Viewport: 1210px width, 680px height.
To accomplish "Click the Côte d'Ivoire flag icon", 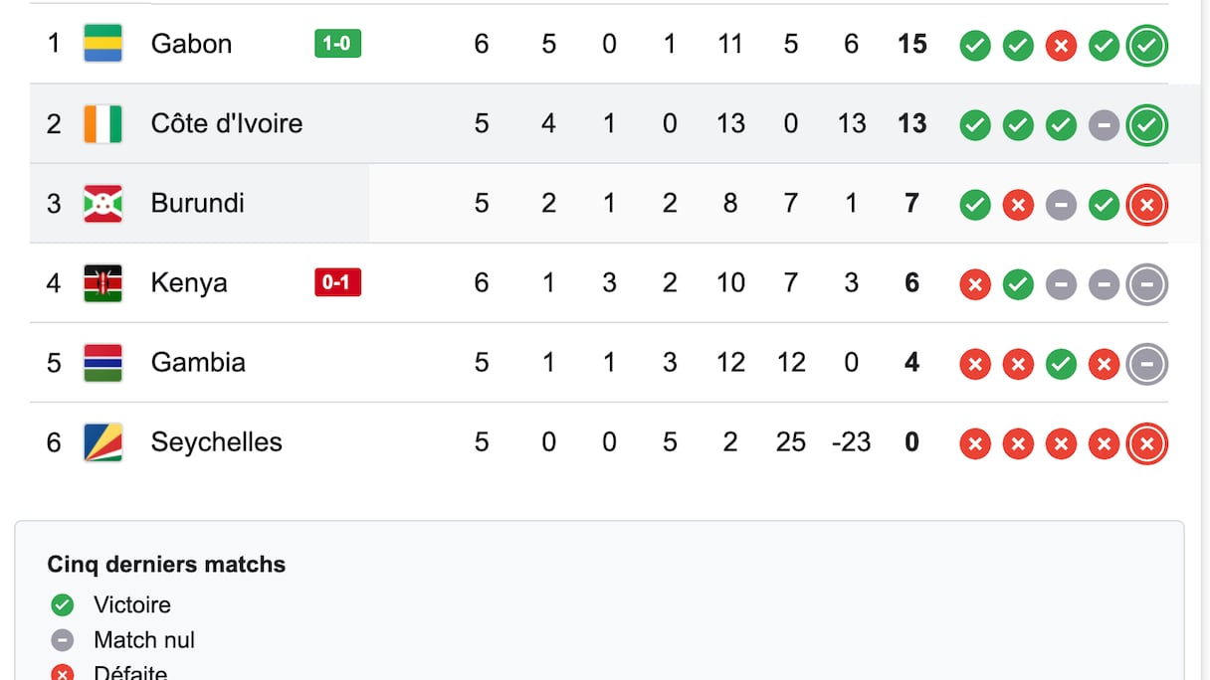I will 102,123.
